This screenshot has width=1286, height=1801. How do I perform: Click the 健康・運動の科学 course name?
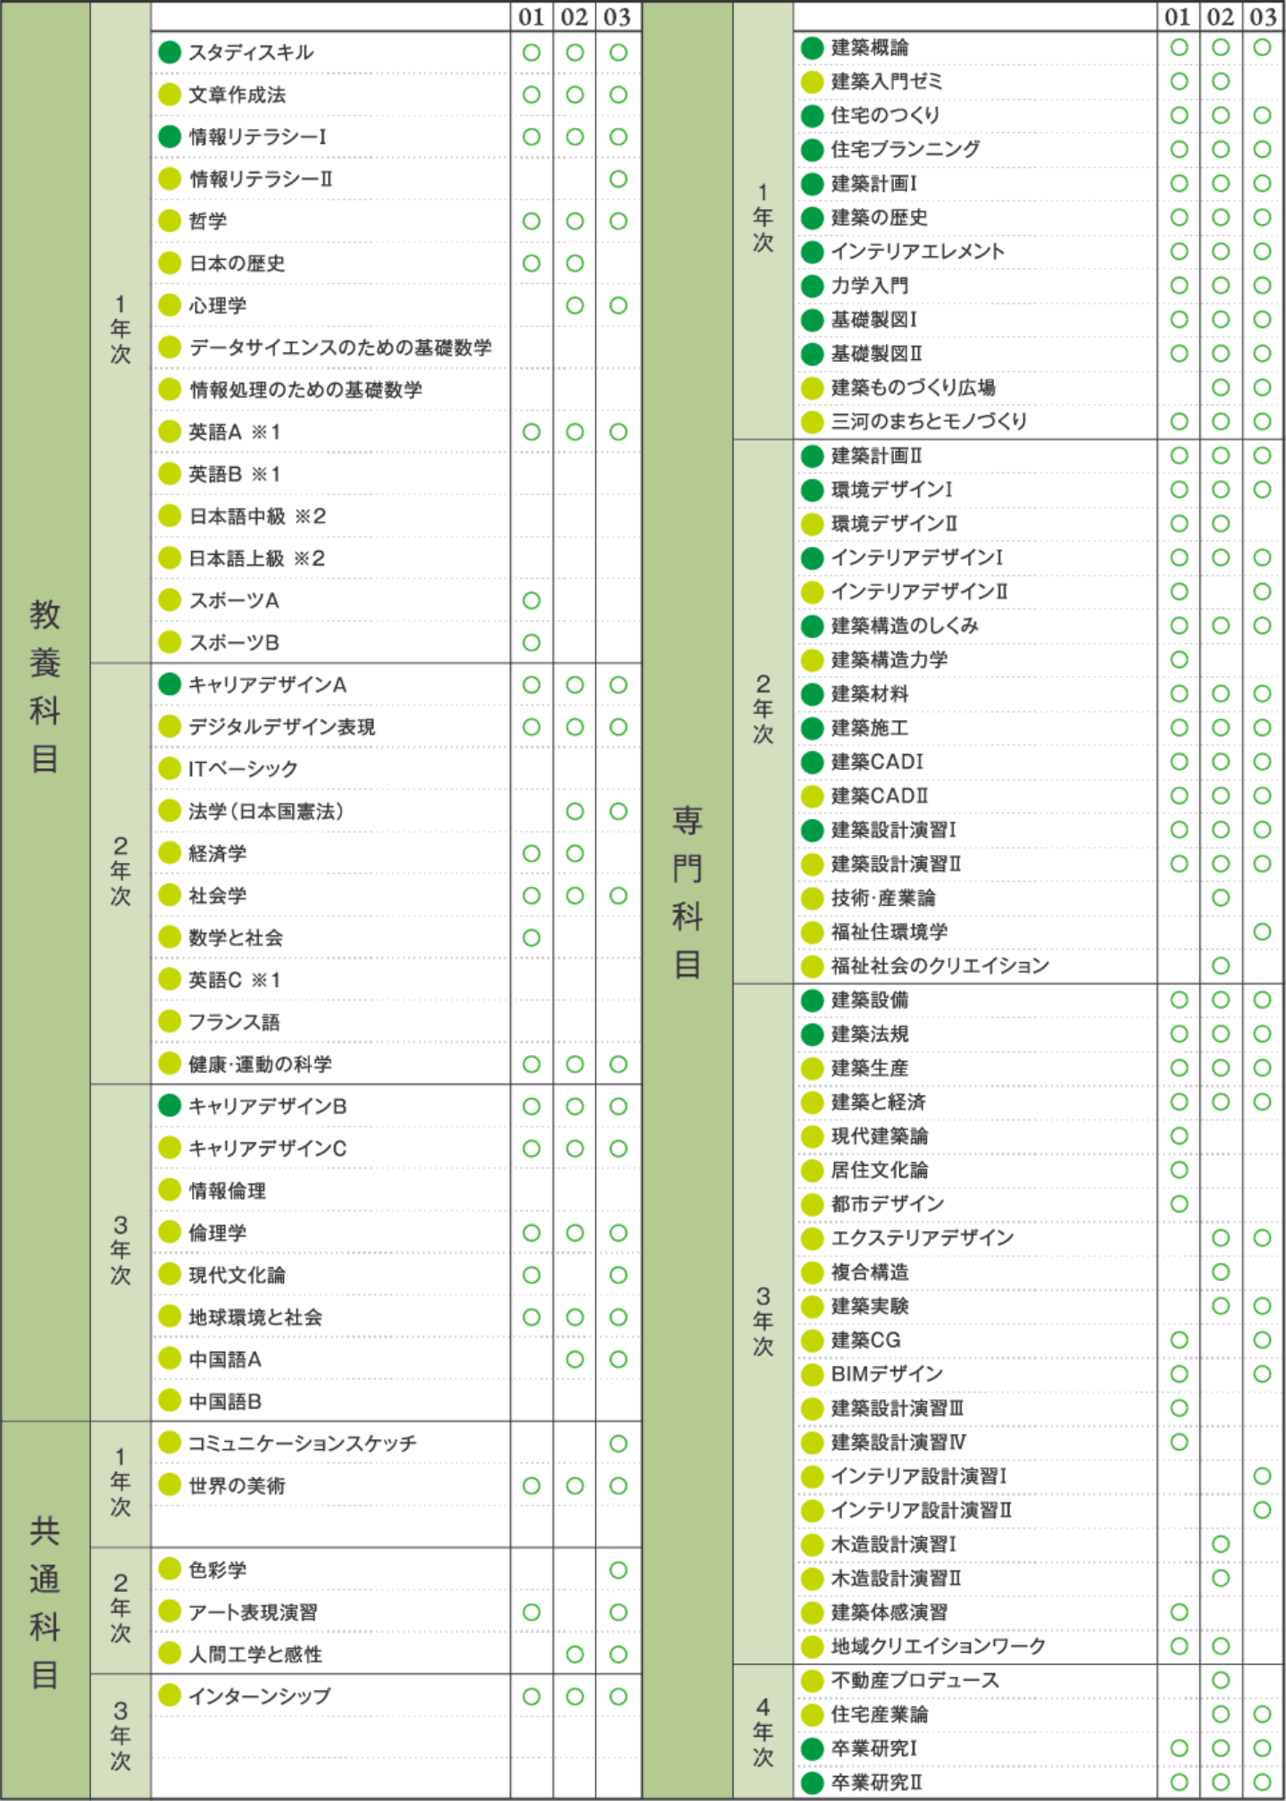tap(260, 1064)
